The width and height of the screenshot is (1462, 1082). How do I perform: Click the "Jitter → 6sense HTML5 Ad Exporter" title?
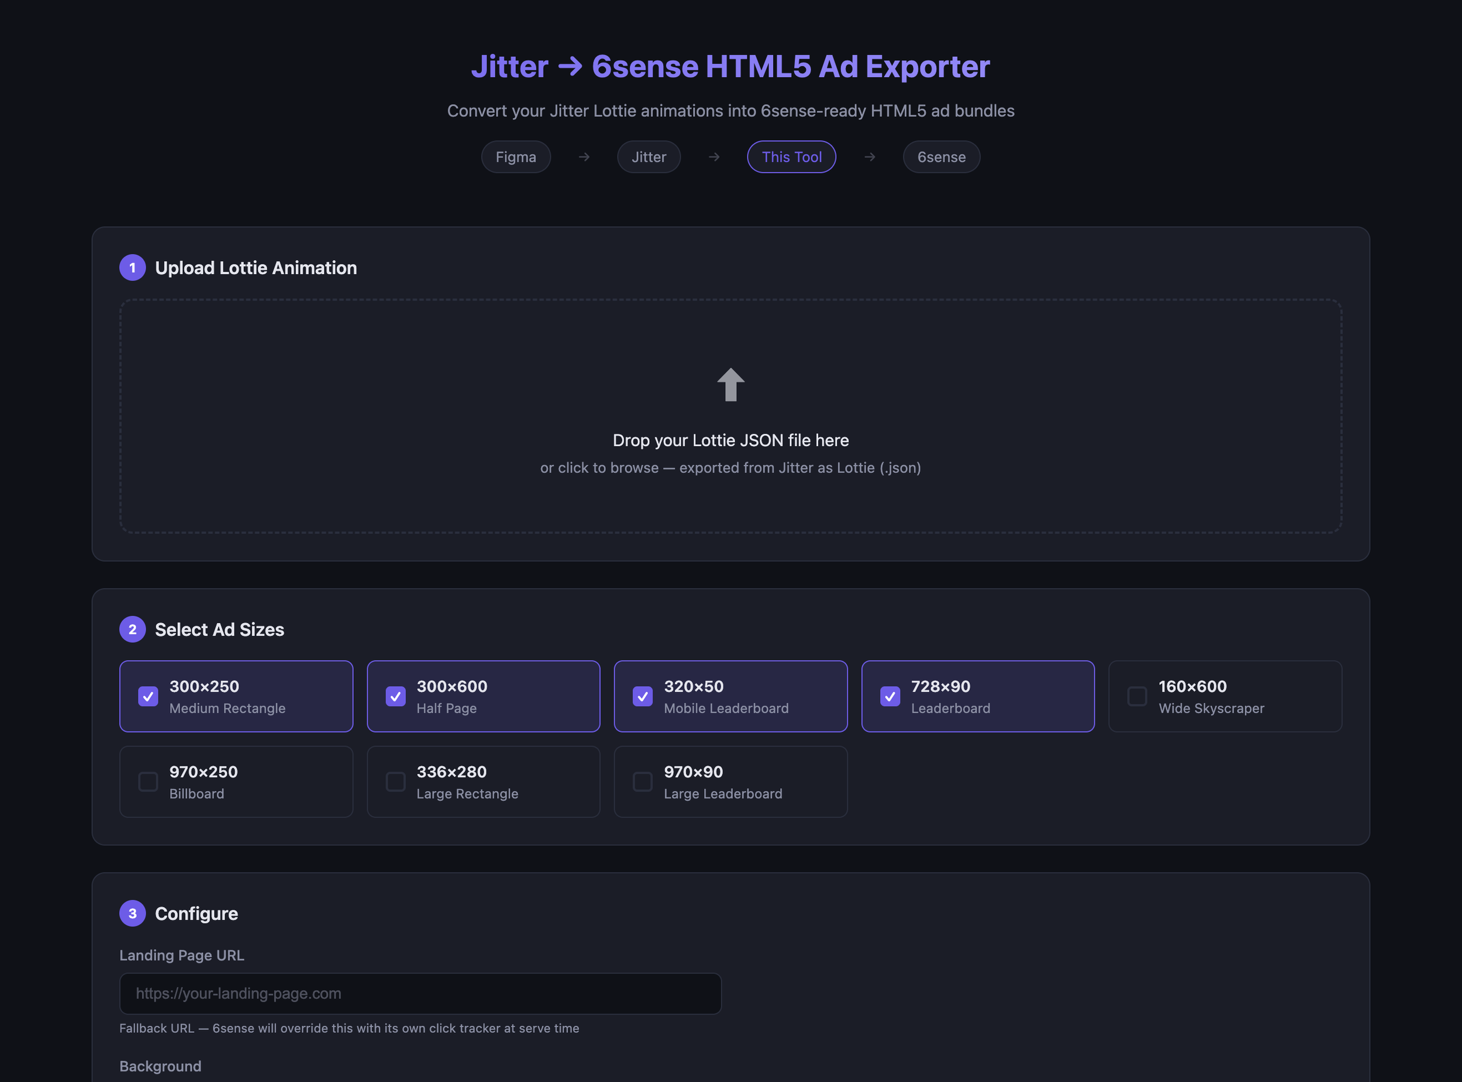click(730, 66)
